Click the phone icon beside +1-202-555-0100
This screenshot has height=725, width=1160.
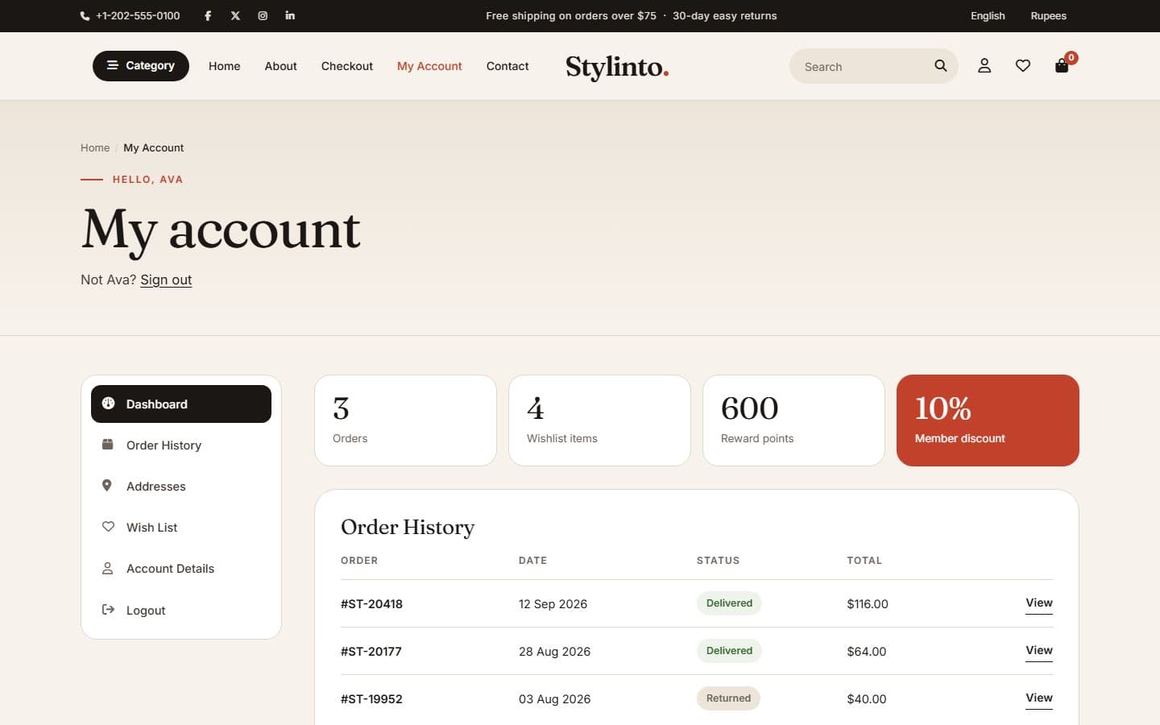[85, 16]
